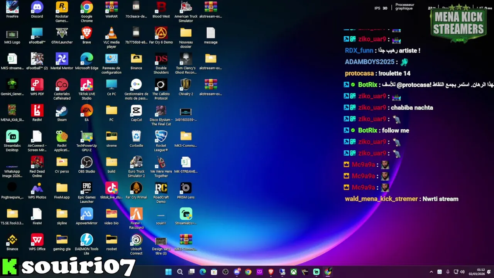Open We Were Here Together shortcut
The height and width of the screenshot is (278, 494).
pos(161,167)
